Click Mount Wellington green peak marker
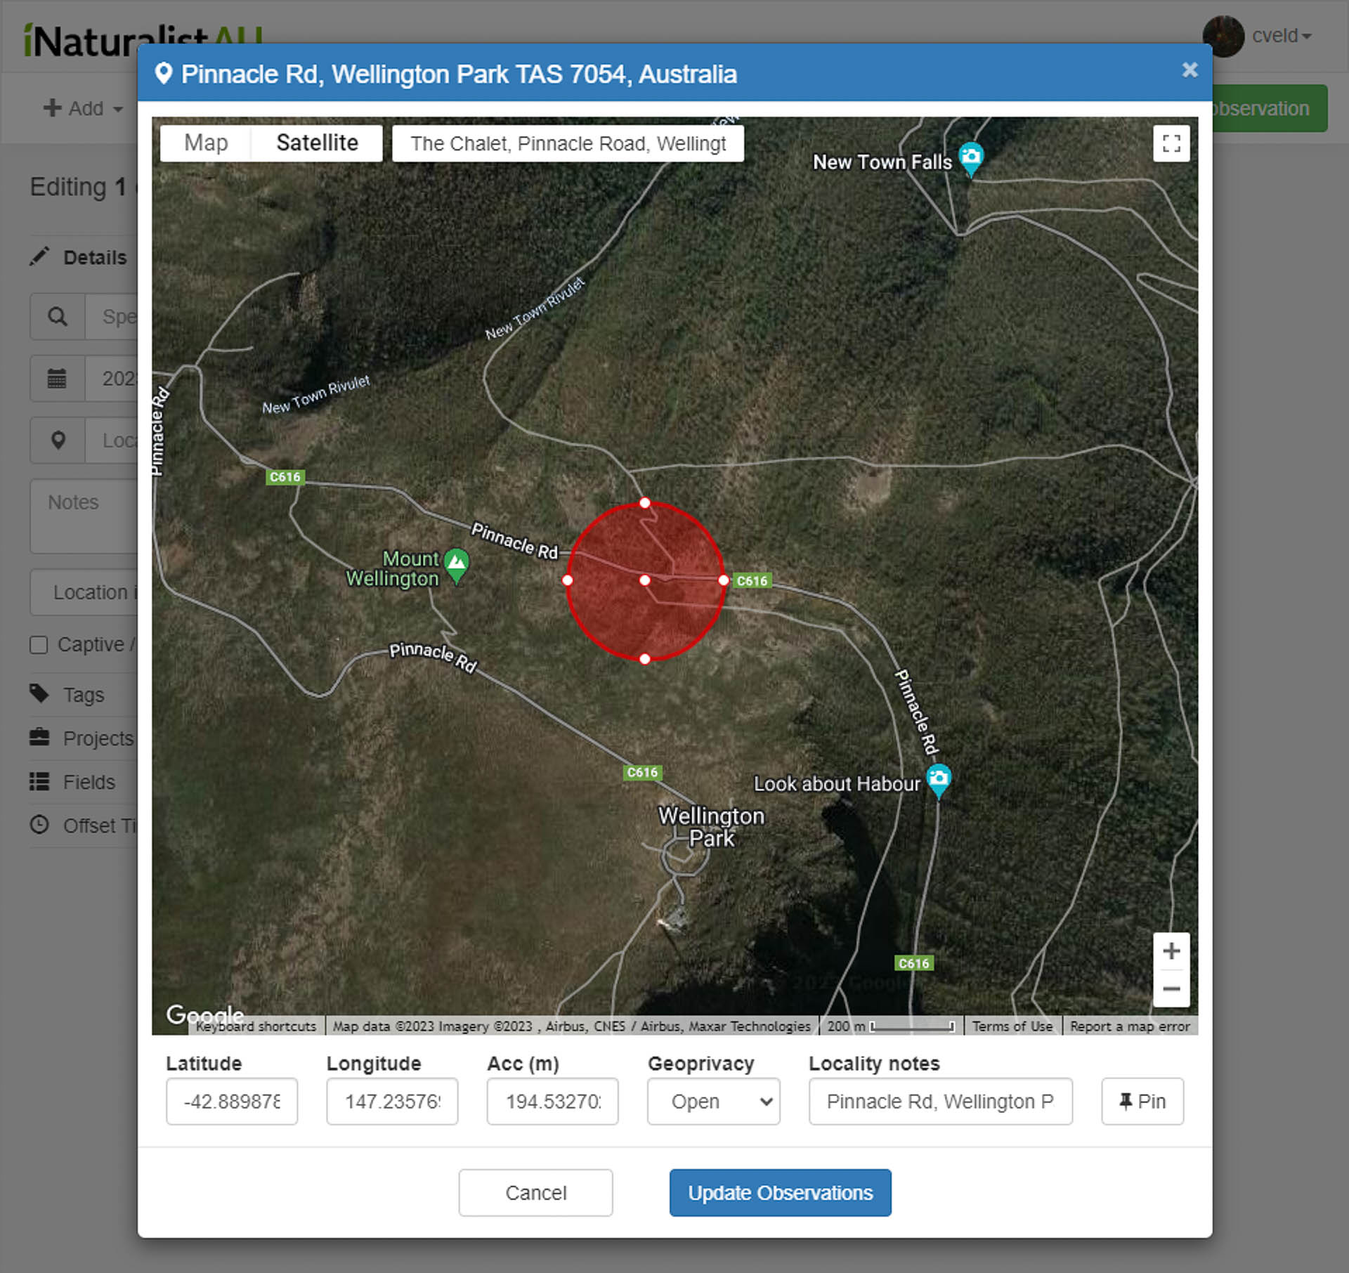The width and height of the screenshot is (1349, 1273). [x=457, y=562]
